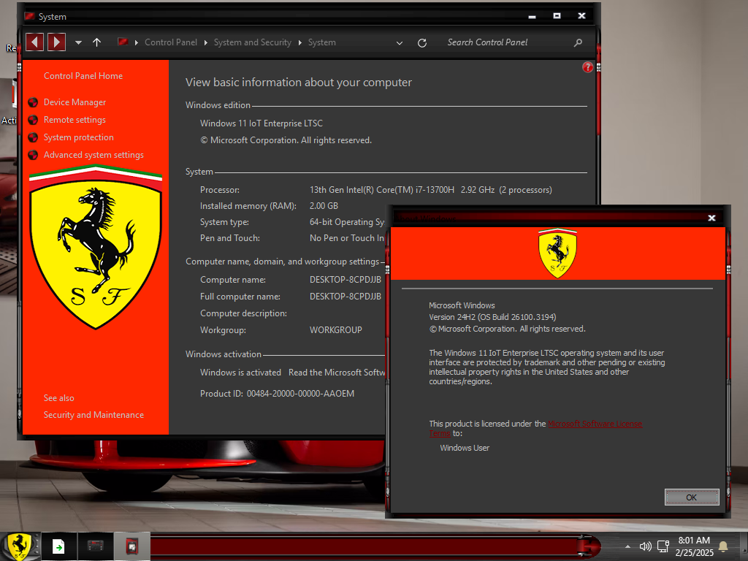The image size is (748, 561).
Task: Select the 2.00 GB installed memory value
Action: [324, 206]
